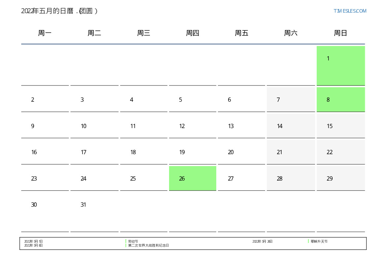386x273 pixels.
Task: Select day 4 in the calendar
Action: click(144, 99)
